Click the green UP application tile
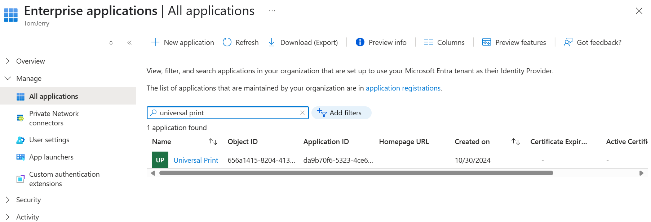Image resolution: width=651 pixels, height=222 pixels. click(x=160, y=160)
